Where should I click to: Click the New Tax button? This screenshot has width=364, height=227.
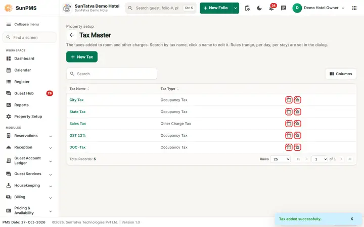(82, 56)
